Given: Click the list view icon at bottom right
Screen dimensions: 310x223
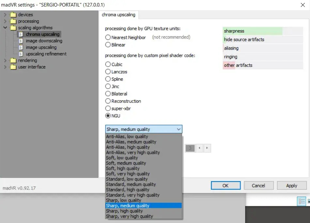Looking at the screenshot, I should point(302,201).
